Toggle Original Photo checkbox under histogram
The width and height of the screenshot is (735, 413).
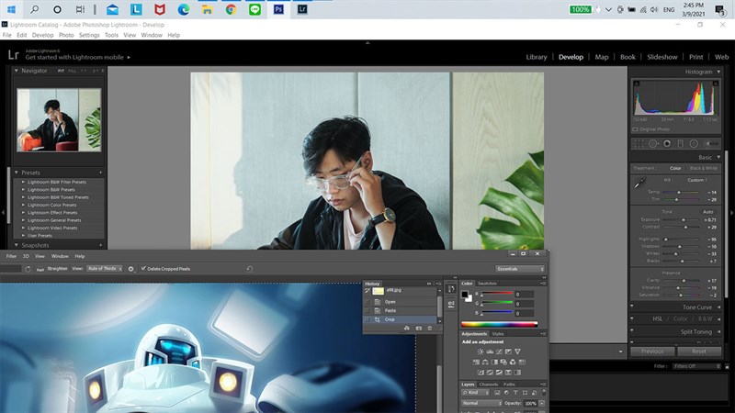(635, 129)
